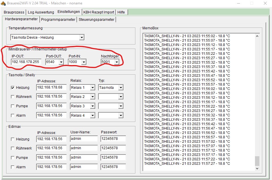Screen dimensions: 272x180
Task: Check the Edimax Alarm checkbox
Action: (x=13, y=167)
